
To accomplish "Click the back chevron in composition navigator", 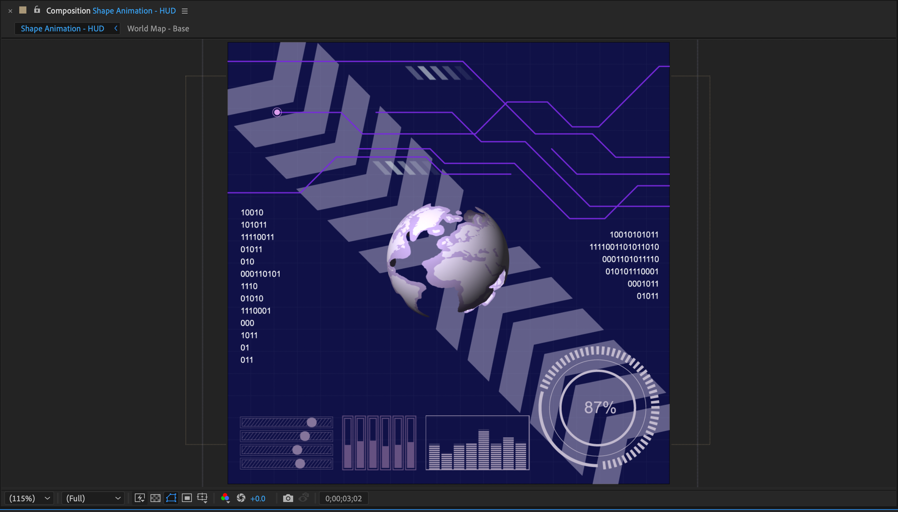I will (x=116, y=28).
